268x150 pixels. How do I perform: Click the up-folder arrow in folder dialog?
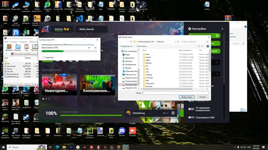coord(131,42)
